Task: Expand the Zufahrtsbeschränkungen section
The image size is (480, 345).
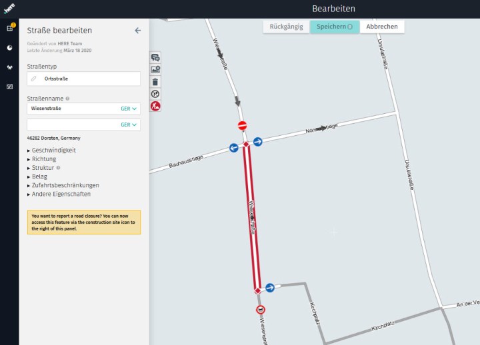Action: pyautogui.click(x=65, y=185)
